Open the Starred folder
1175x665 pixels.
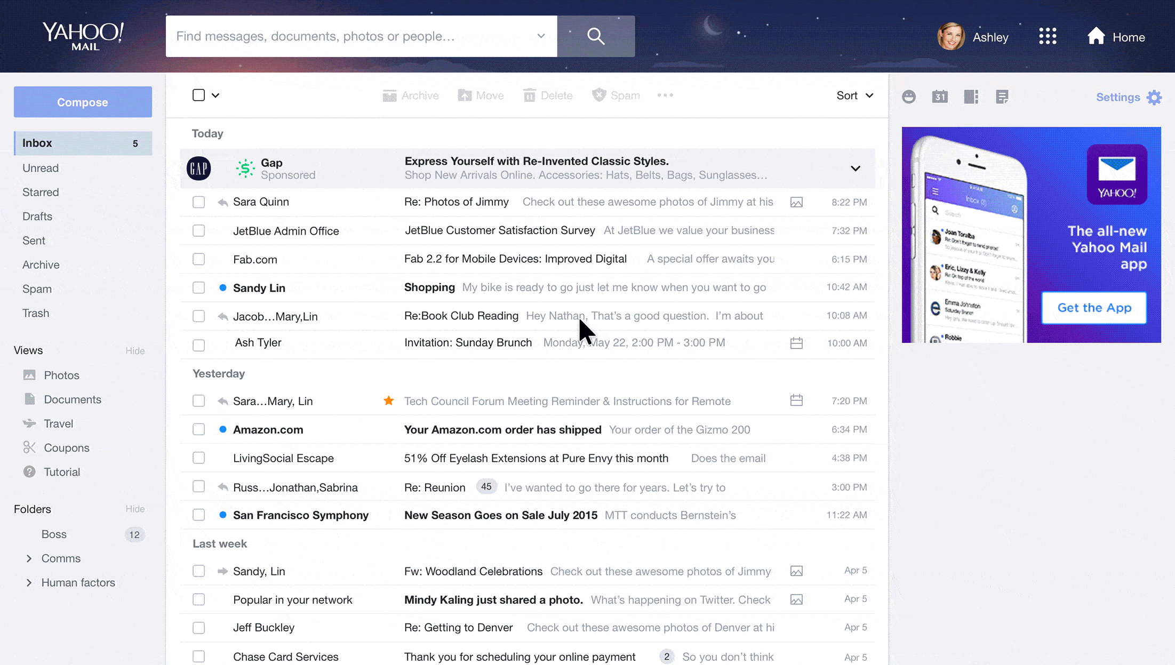click(41, 192)
